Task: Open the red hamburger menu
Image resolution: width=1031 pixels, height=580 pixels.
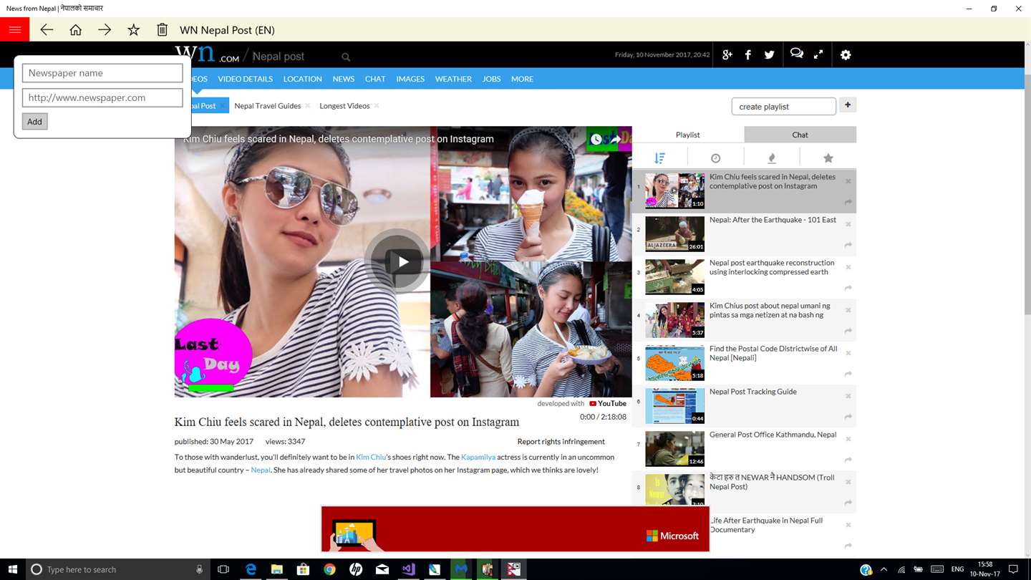Action: coord(14,29)
